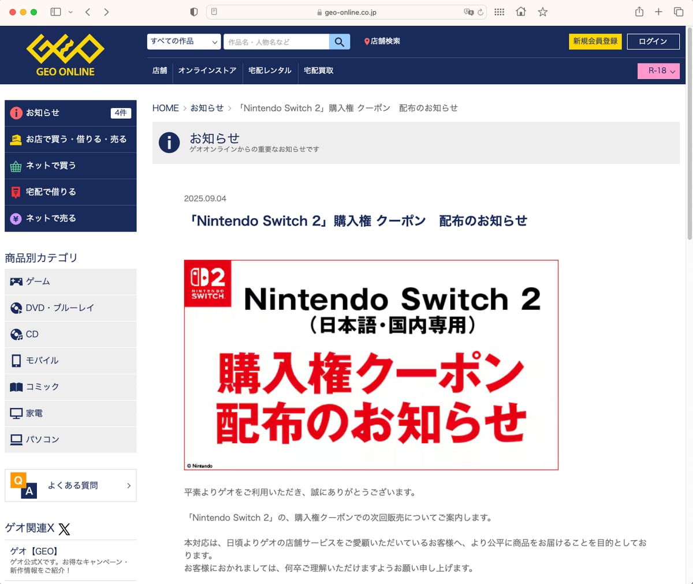The image size is (693, 584).
Task: Click the privacy shield icon in address bar
Action: pyautogui.click(x=193, y=11)
